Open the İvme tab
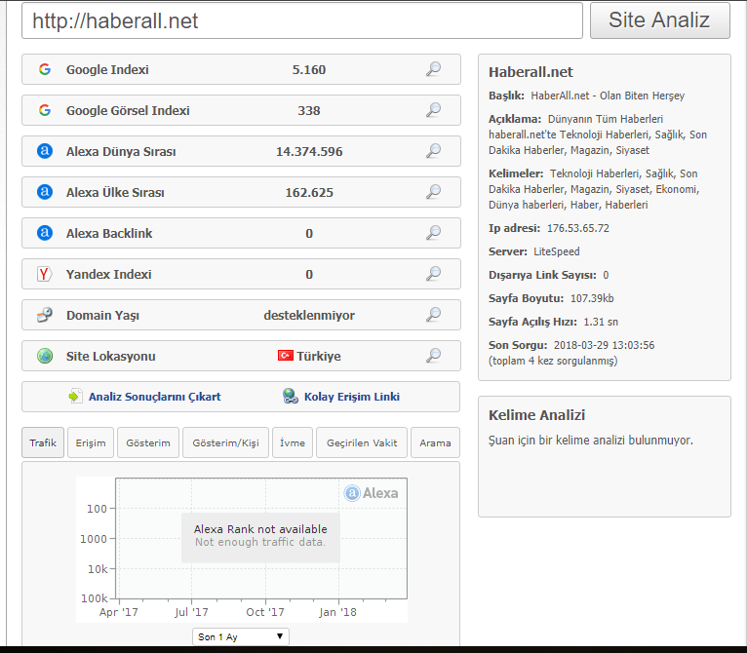The image size is (747, 653). (x=293, y=442)
